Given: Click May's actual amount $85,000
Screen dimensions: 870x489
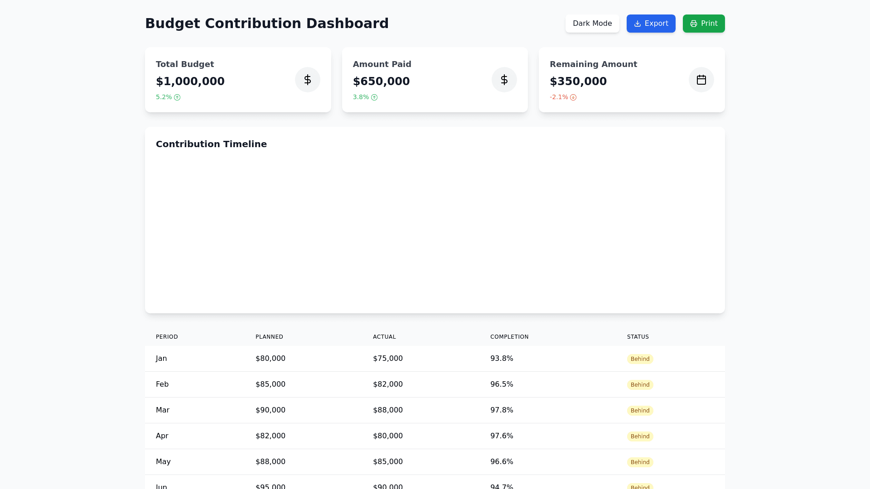Looking at the screenshot, I should (387, 462).
